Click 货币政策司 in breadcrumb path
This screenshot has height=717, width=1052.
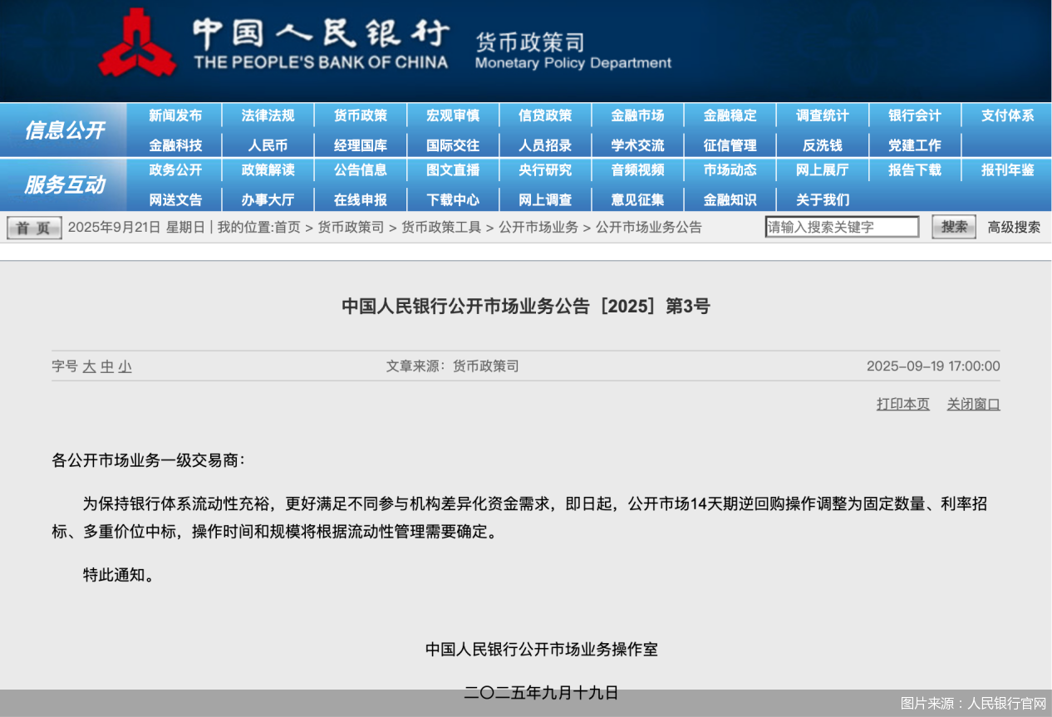click(351, 227)
